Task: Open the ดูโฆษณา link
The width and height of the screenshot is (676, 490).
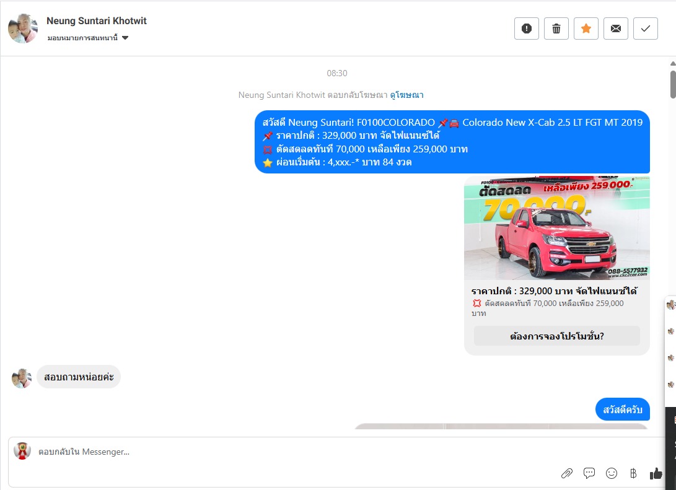Action: (x=406, y=95)
